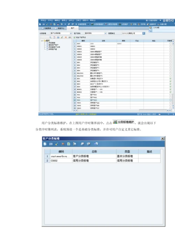Toggle 包含下级节点 checkbox
The image size is (175, 248).
coord(75,37)
